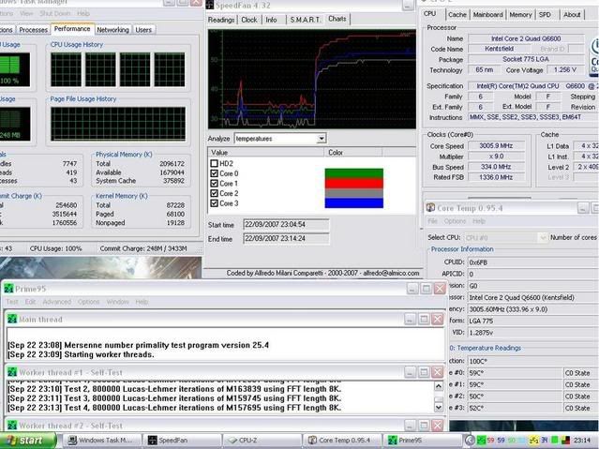Click Worker thread #2 window icon
This screenshot has height=449, width=599.
point(12,426)
